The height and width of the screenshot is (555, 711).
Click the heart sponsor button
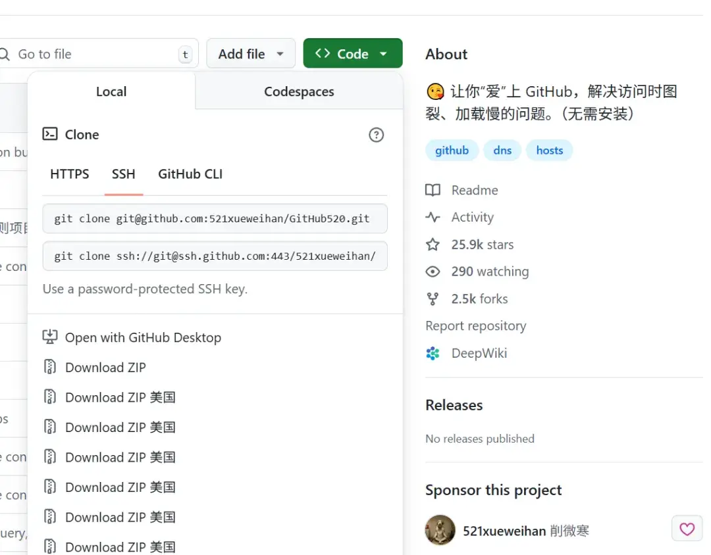(x=687, y=529)
